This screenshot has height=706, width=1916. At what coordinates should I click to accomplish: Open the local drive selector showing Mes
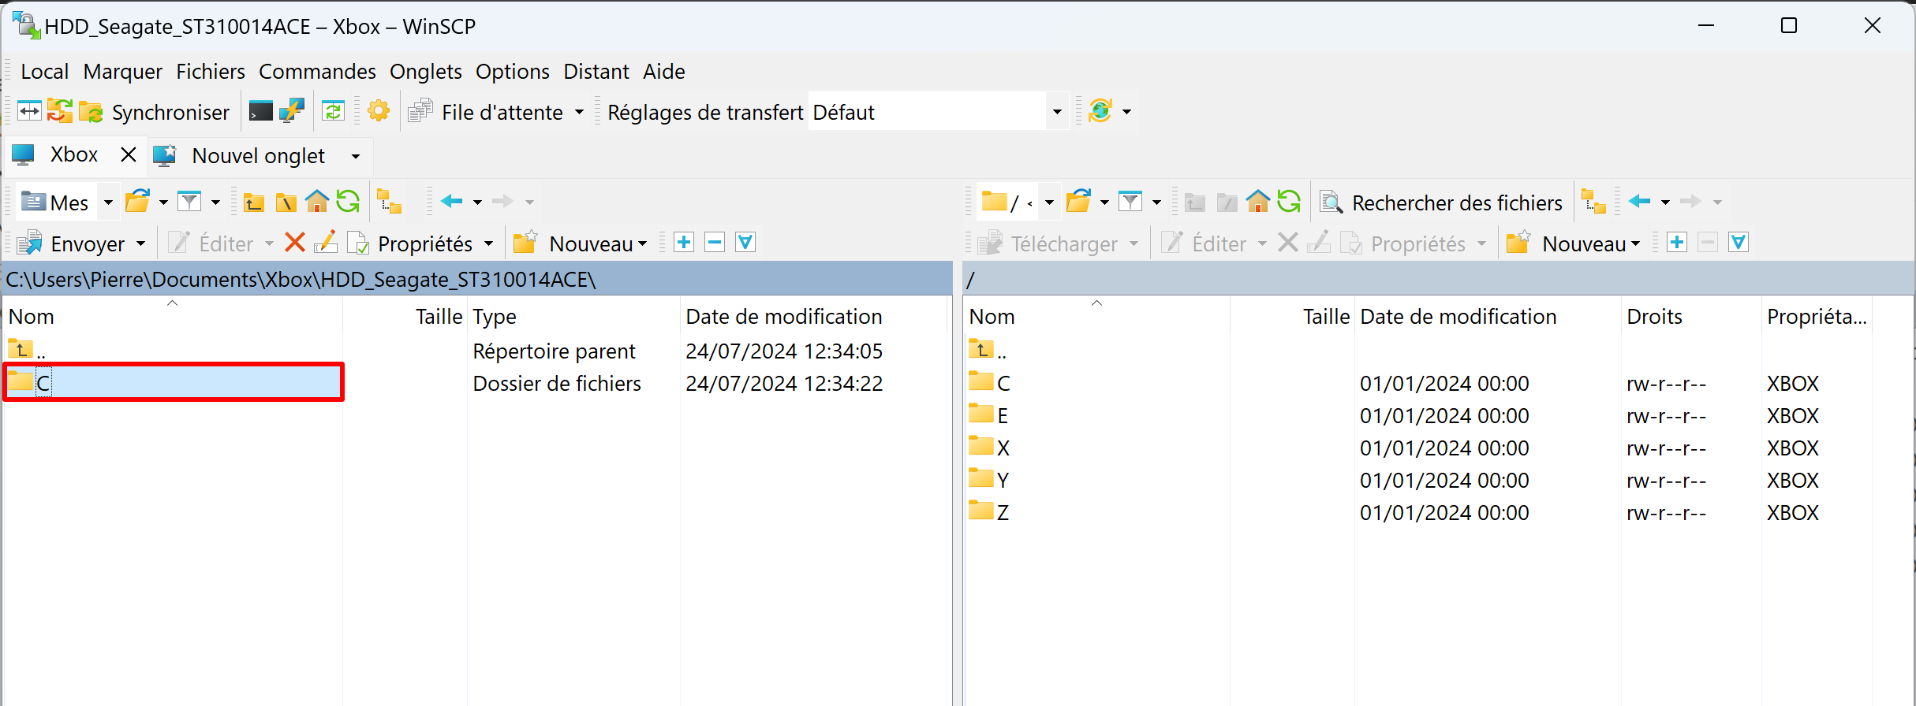(x=67, y=203)
